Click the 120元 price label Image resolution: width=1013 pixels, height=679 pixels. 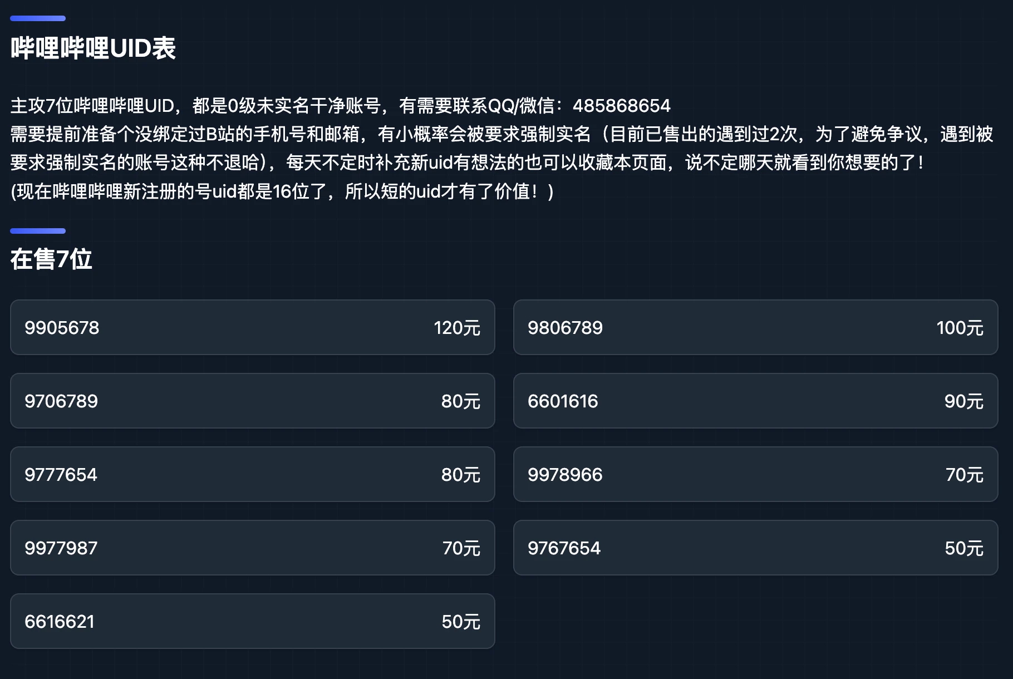pos(456,328)
